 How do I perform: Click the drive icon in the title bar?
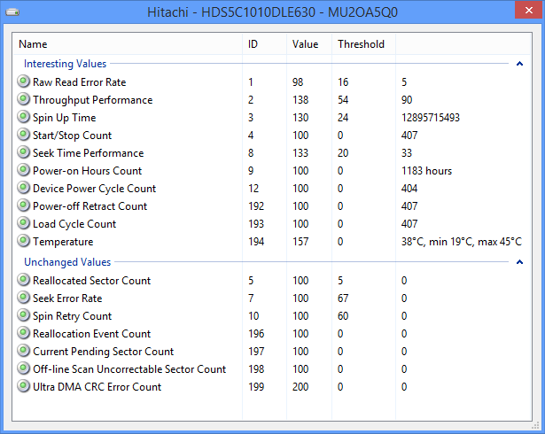tap(12, 12)
